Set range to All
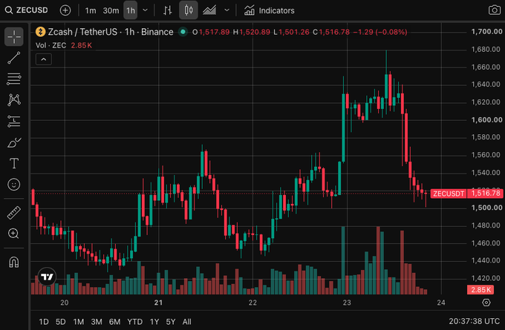Image resolution: width=505 pixels, height=330 pixels. point(187,322)
